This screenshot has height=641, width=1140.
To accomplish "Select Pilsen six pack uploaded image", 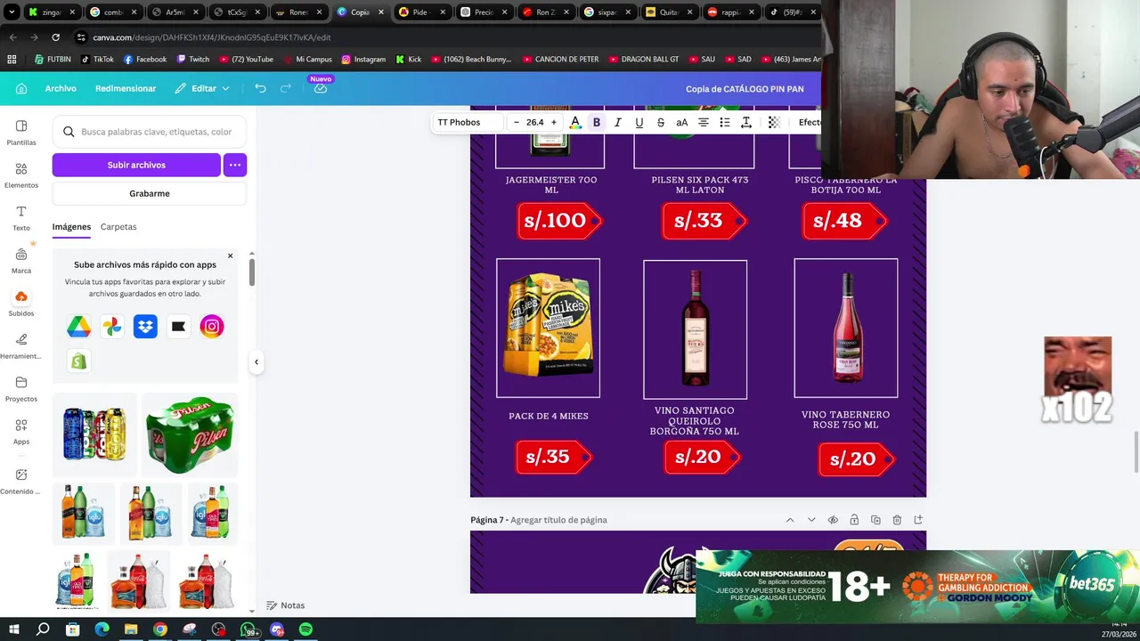I will pos(191,434).
